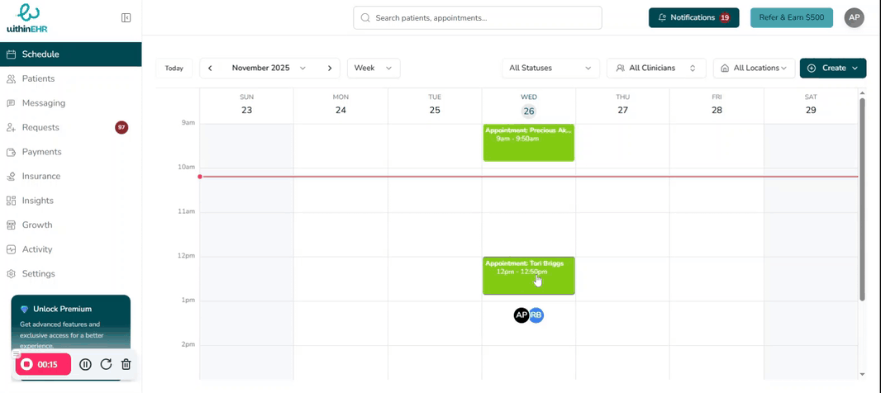Click the Today button
The height and width of the screenshot is (393, 881).
[174, 69]
